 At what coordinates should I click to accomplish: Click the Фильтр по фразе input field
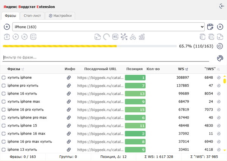click(106, 58)
